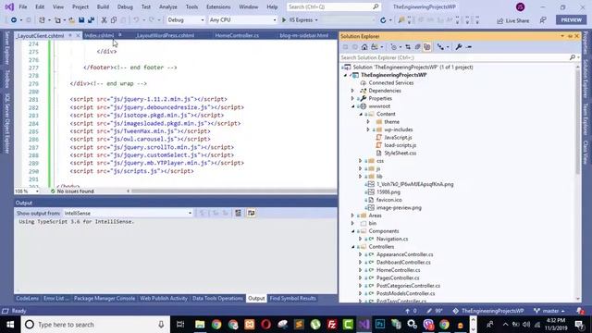Expand the Dependencies node
Image resolution: width=592 pixels, height=333 pixels.
tap(353, 91)
